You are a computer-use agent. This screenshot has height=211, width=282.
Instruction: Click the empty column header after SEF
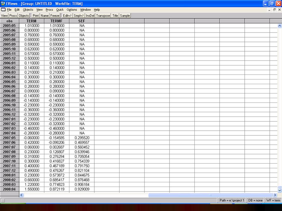pos(107,21)
